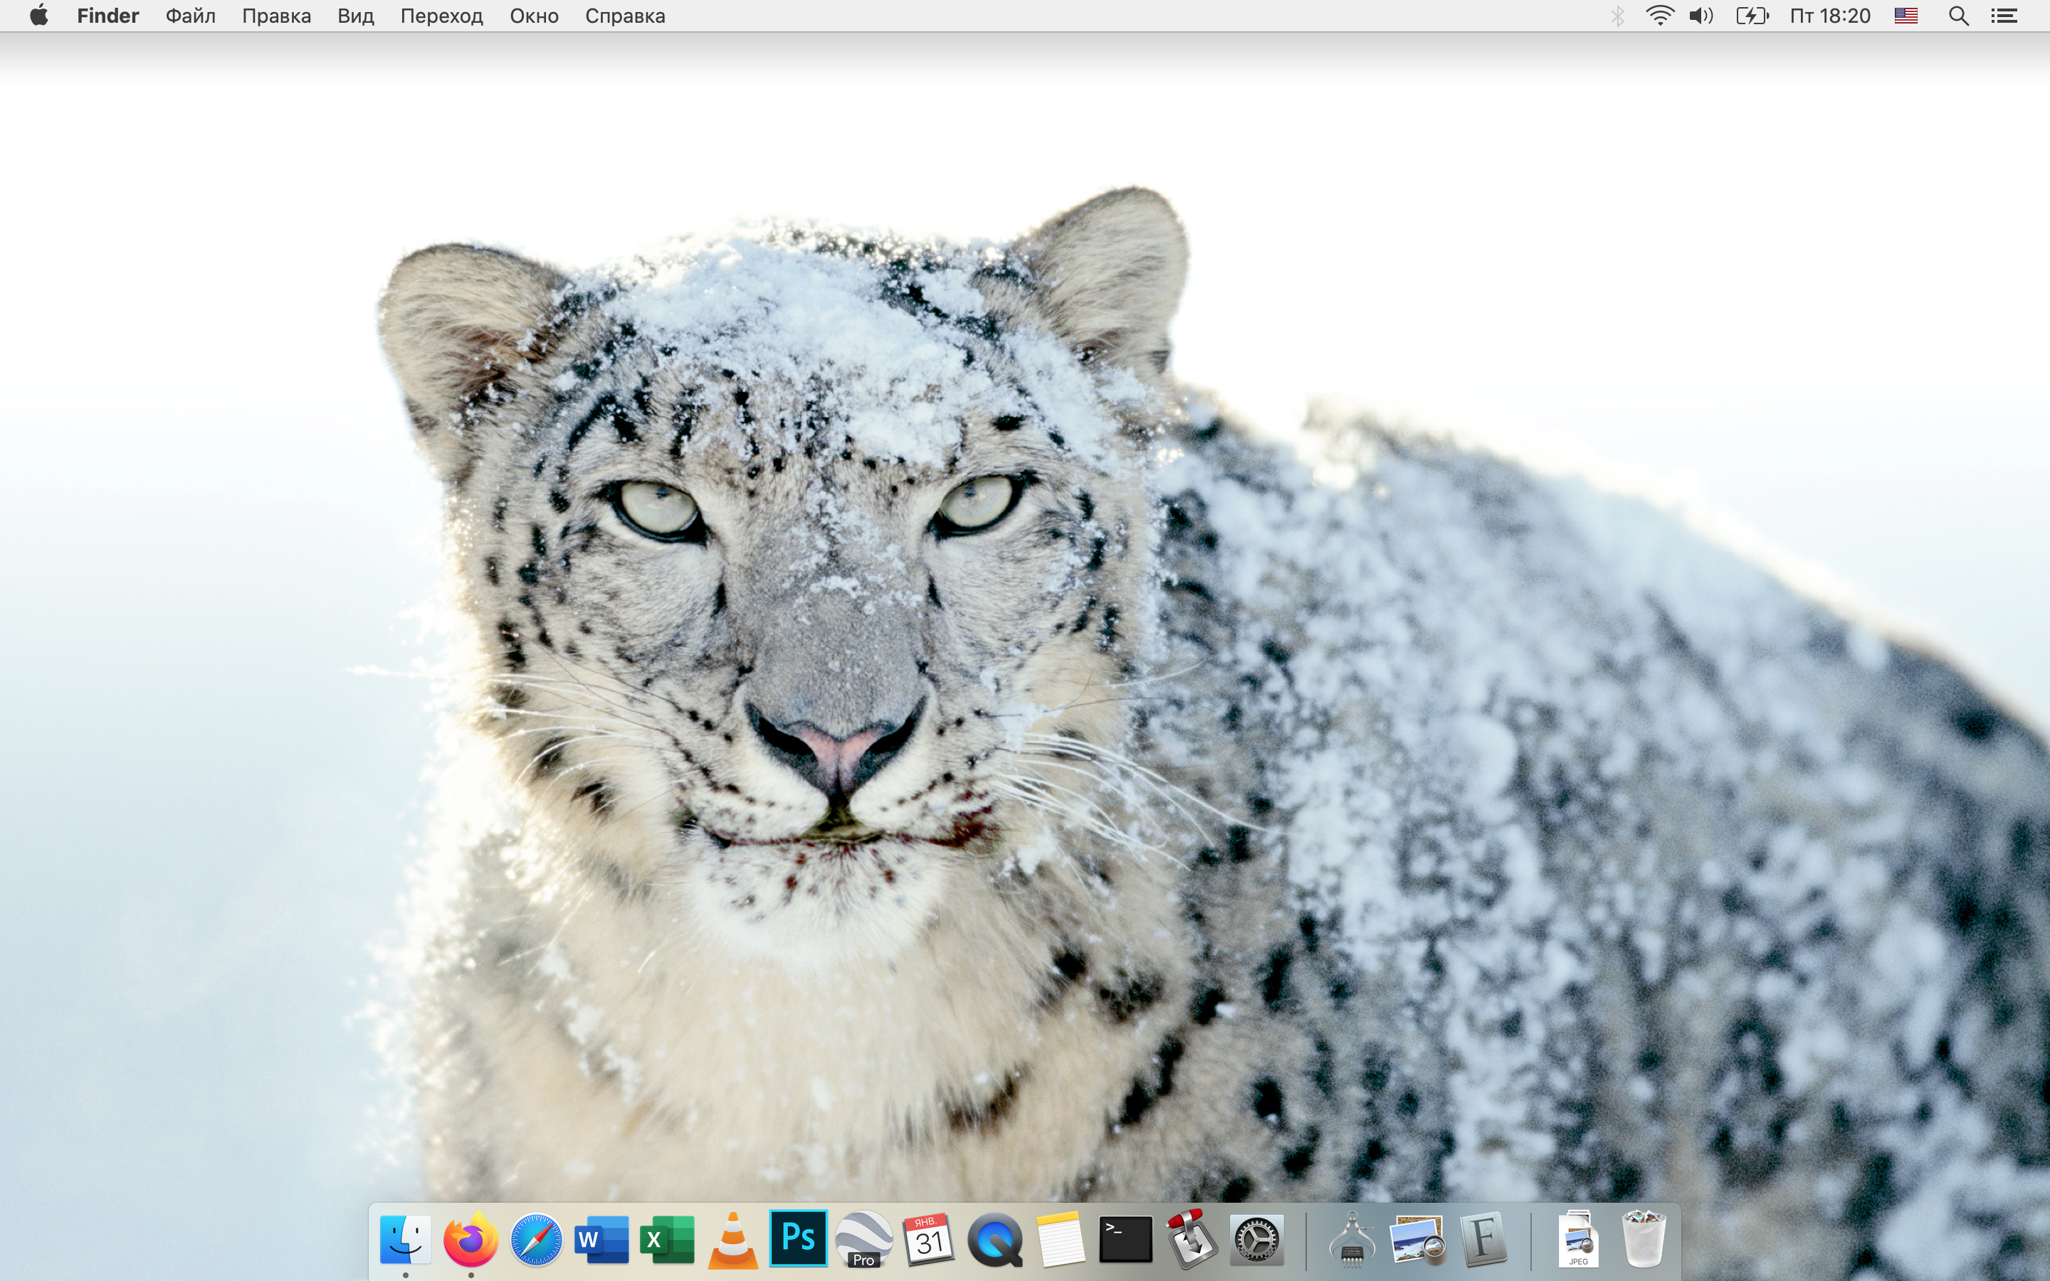Open the Wi-Fi status menu

(x=1659, y=15)
